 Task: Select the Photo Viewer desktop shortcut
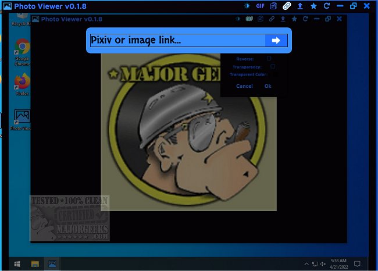pyautogui.click(x=21, y=120)
